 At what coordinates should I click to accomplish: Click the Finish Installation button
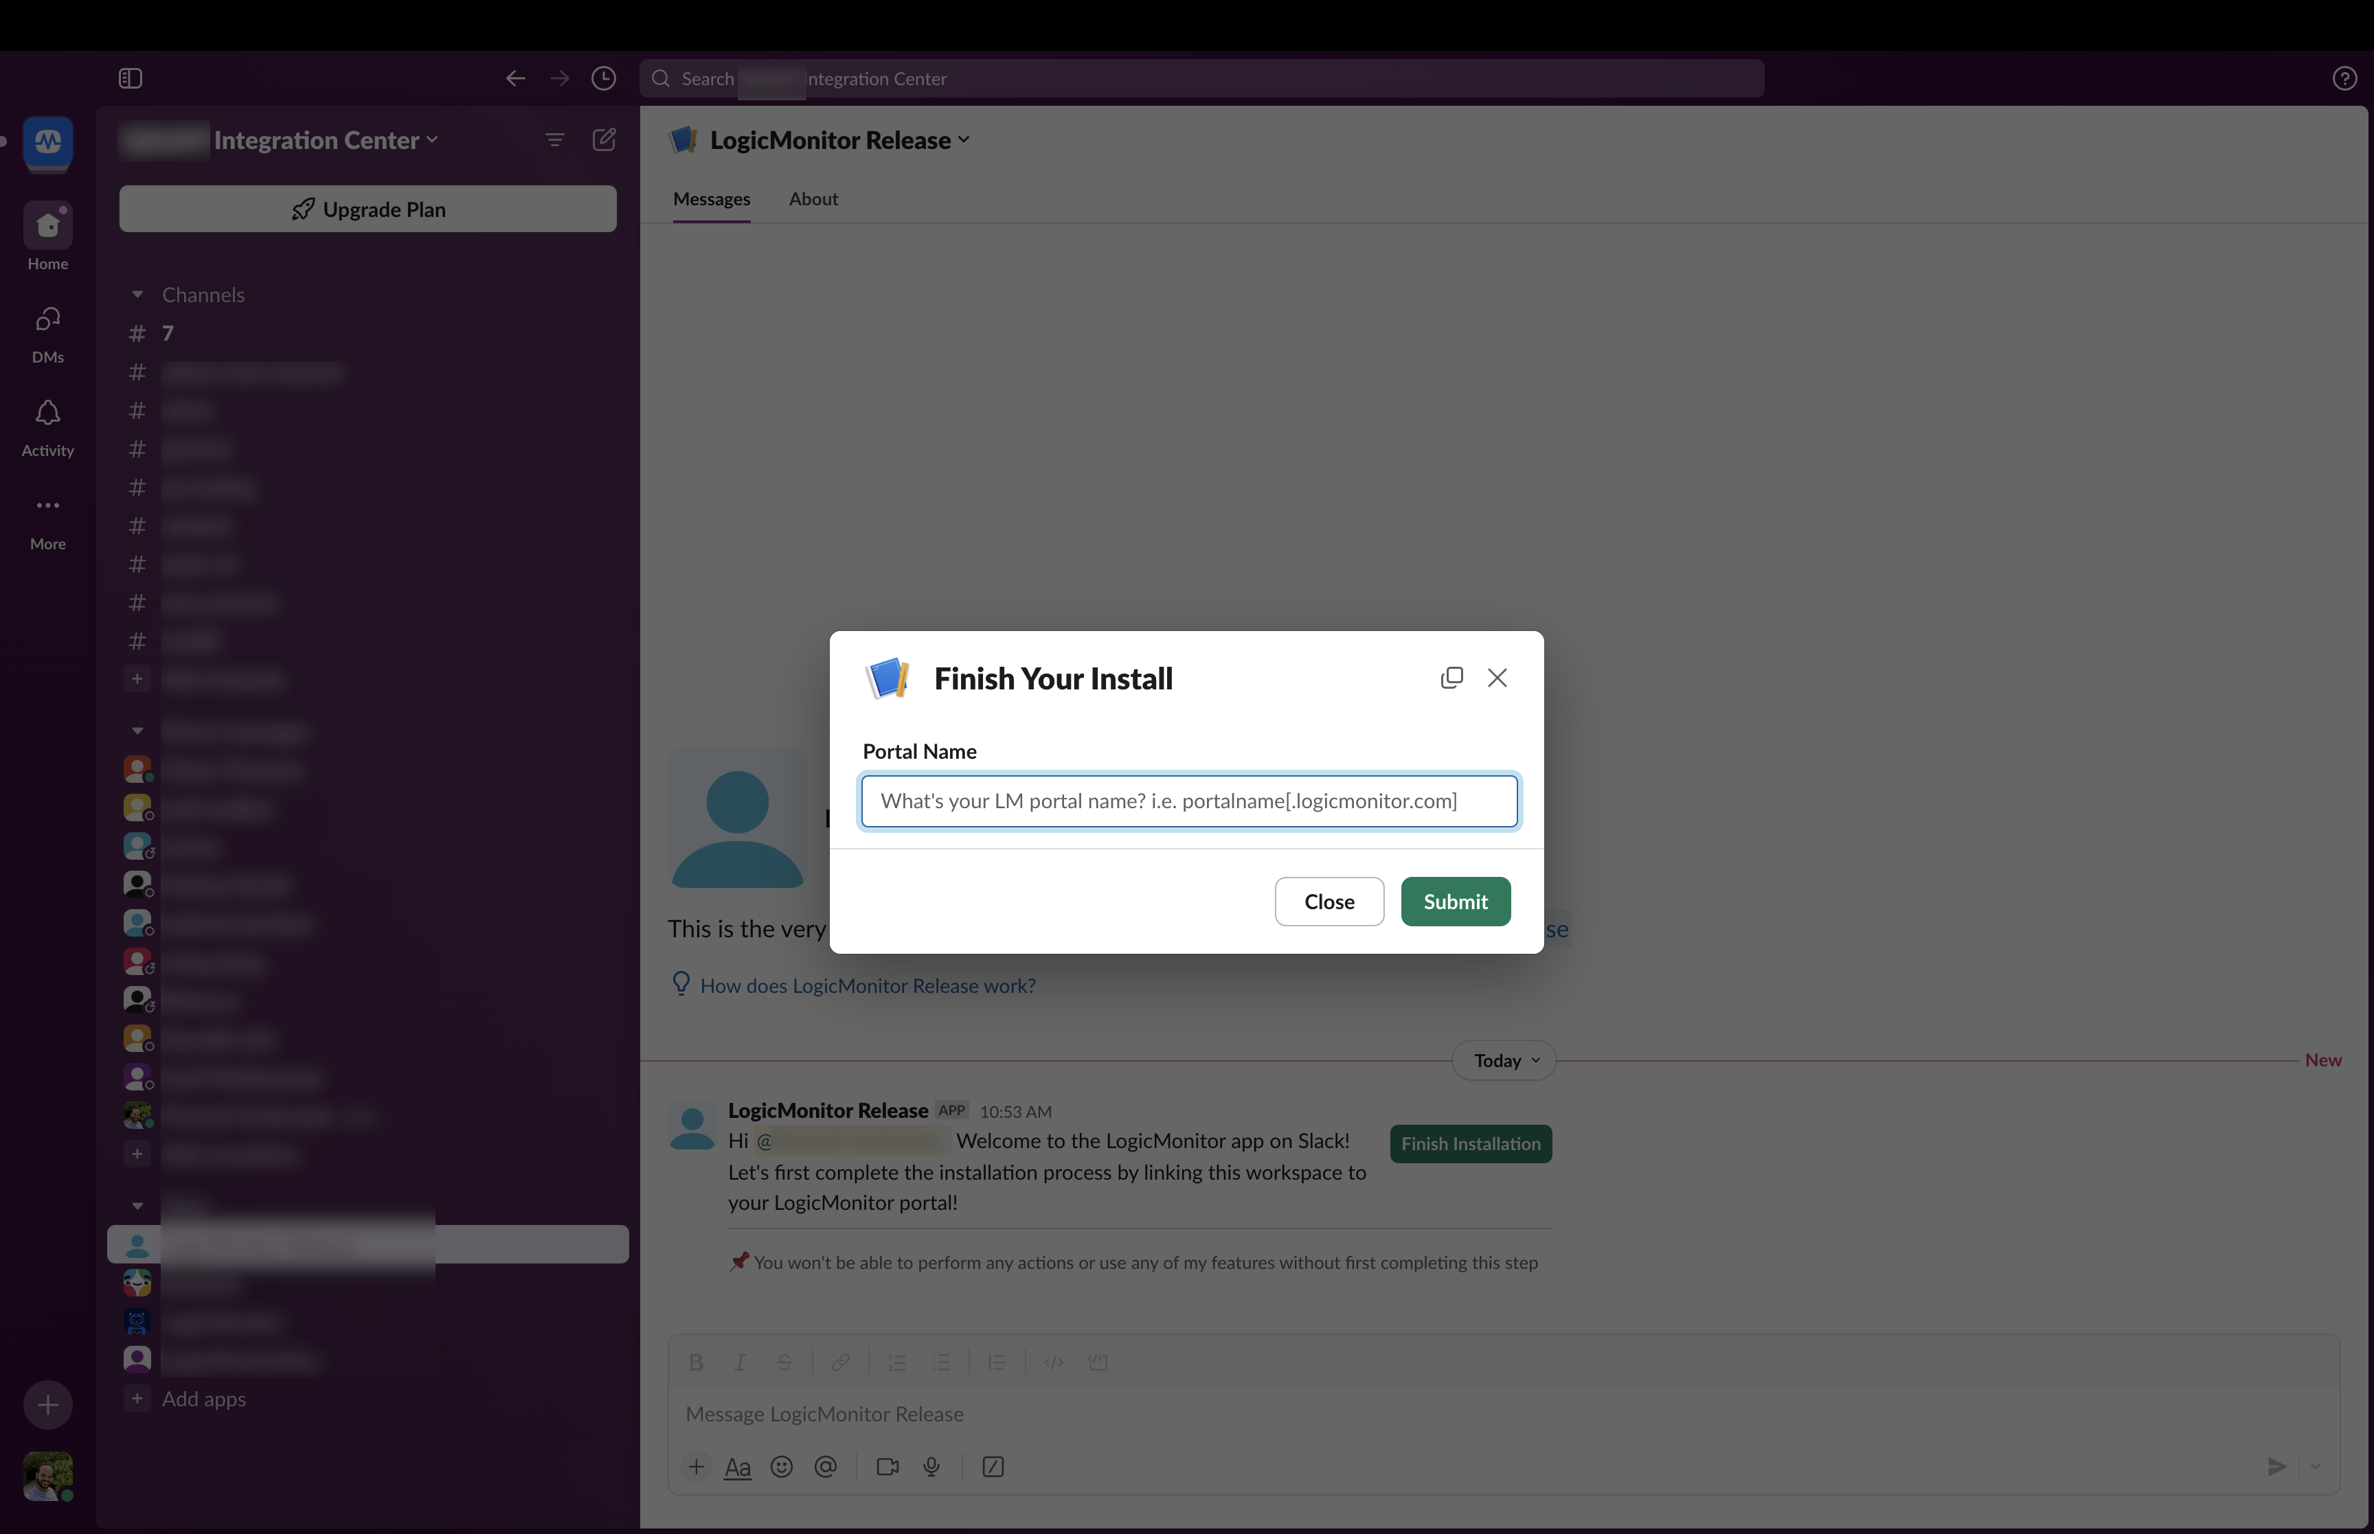(x=1469, y=1143)
